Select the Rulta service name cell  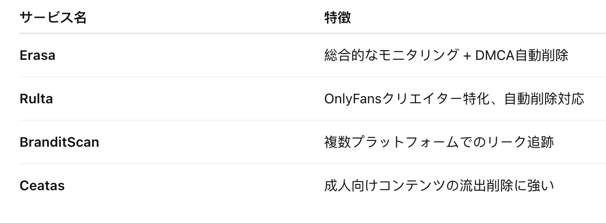click(x=36, y=99)
